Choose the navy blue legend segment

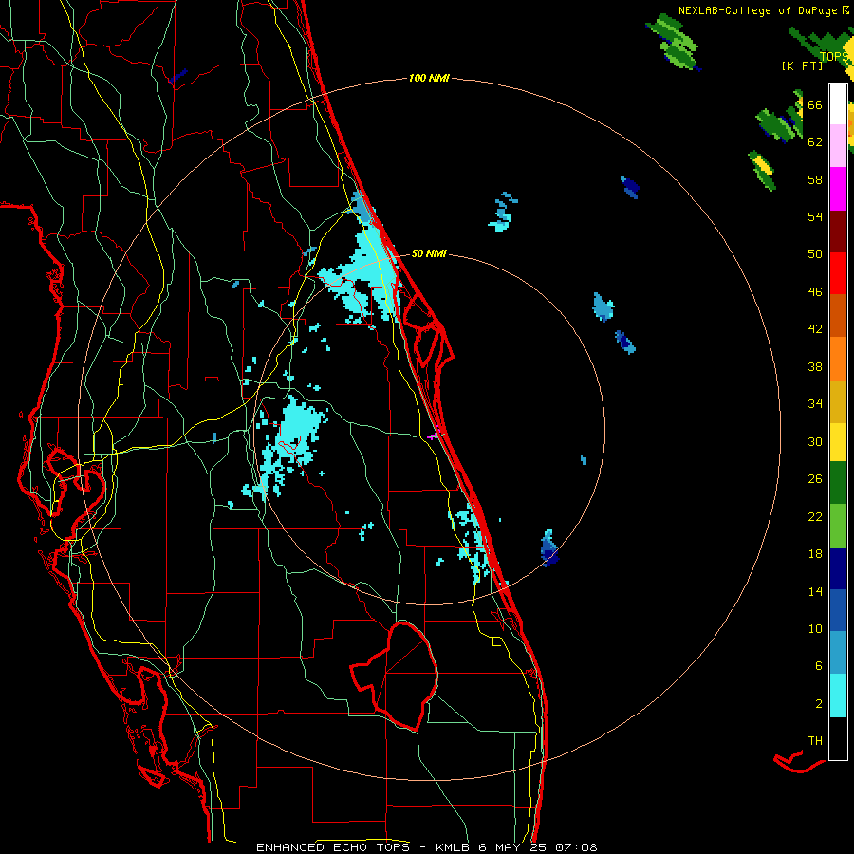pos(838,568)
